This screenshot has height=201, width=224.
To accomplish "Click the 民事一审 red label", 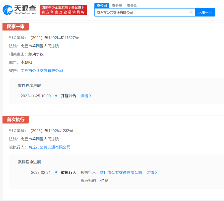I will click(x=15, y=26).
